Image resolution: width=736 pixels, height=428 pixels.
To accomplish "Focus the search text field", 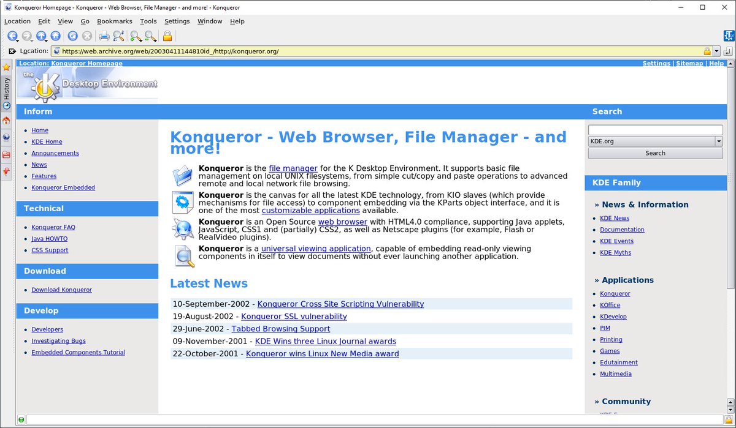I will [655, 130].
